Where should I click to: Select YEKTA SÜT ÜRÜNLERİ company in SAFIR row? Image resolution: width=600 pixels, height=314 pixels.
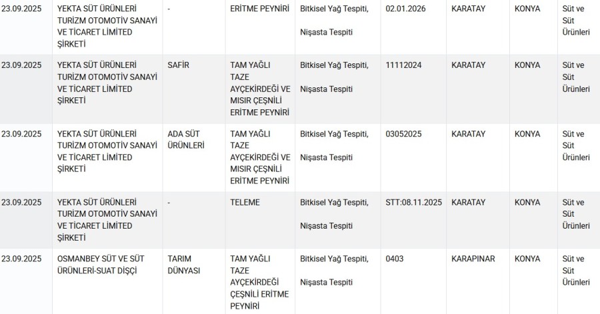click(107, 83)
